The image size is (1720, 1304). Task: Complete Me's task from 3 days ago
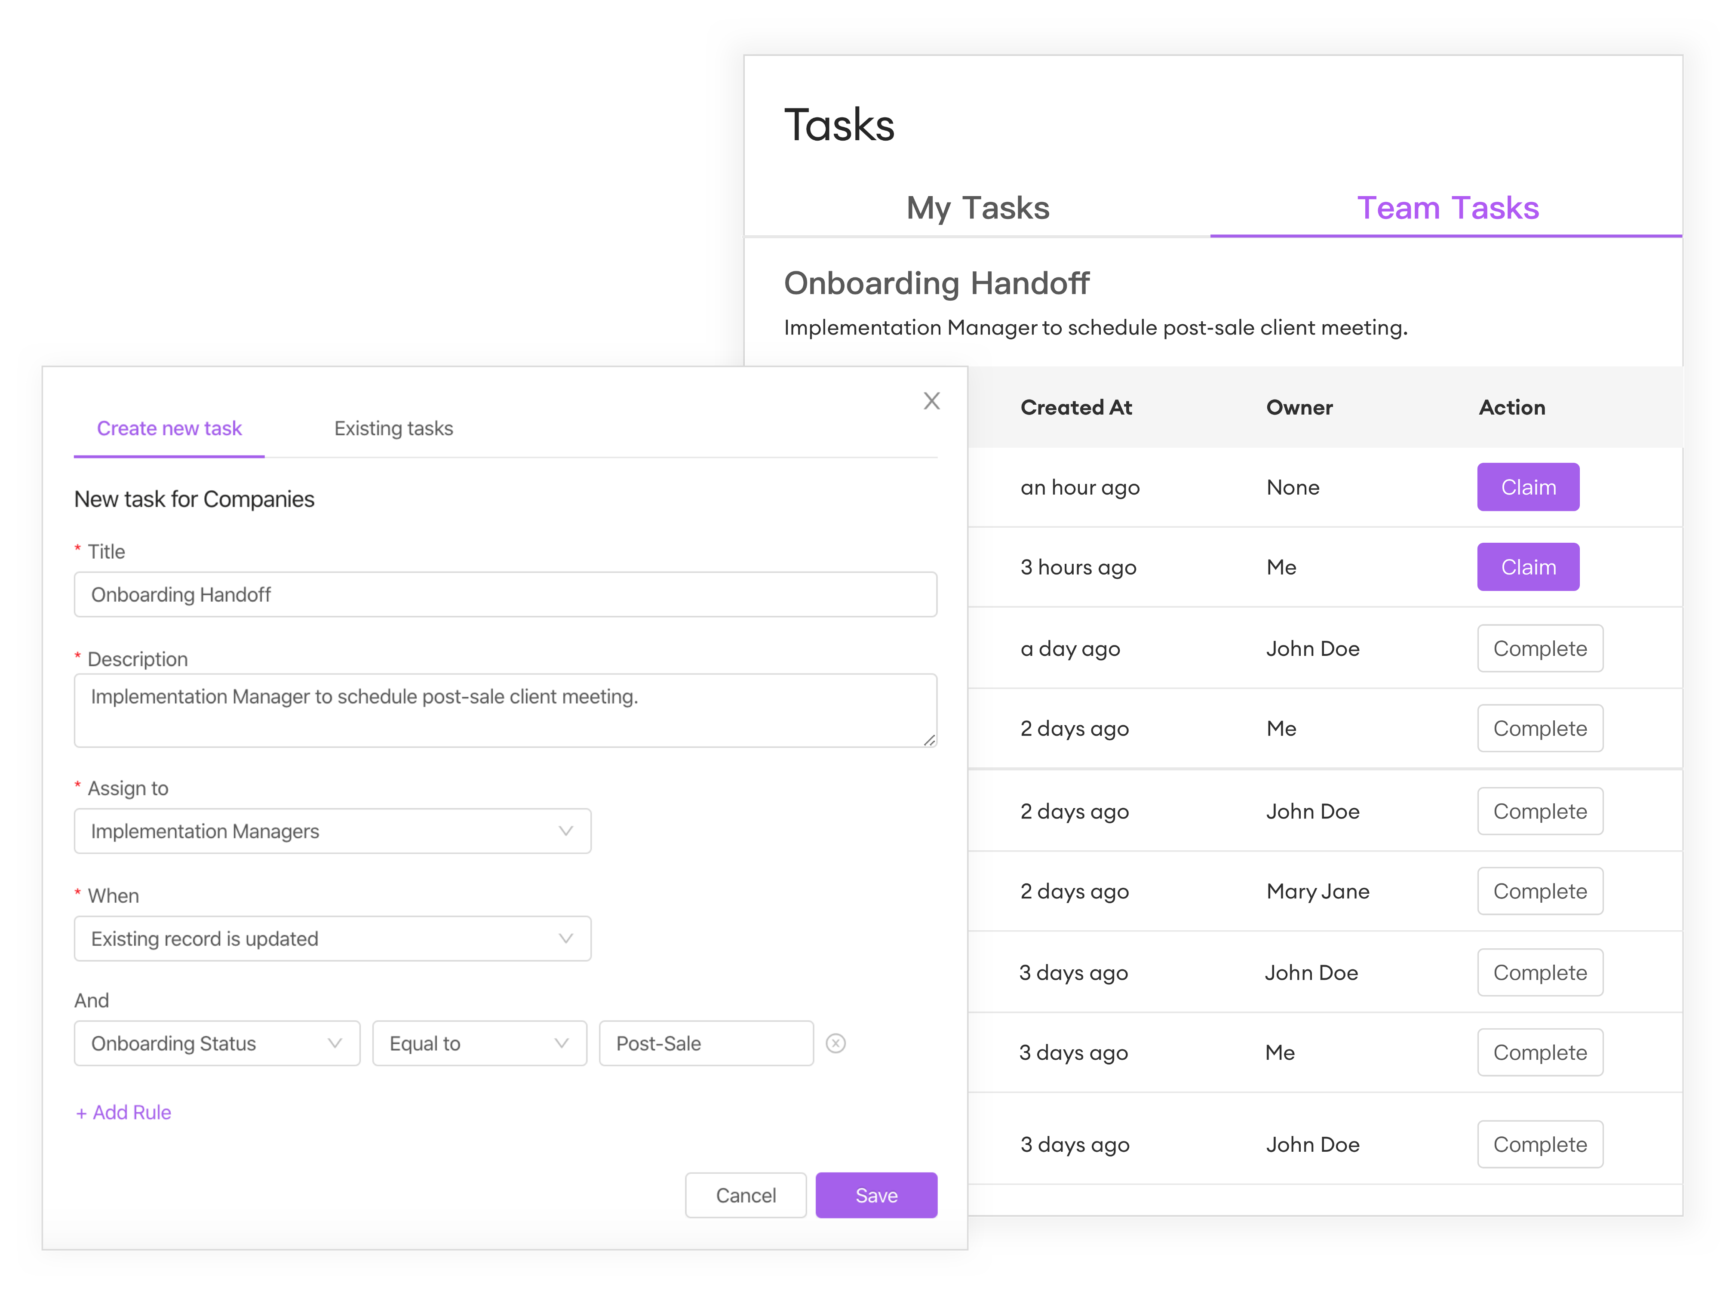(1539, 1052)
